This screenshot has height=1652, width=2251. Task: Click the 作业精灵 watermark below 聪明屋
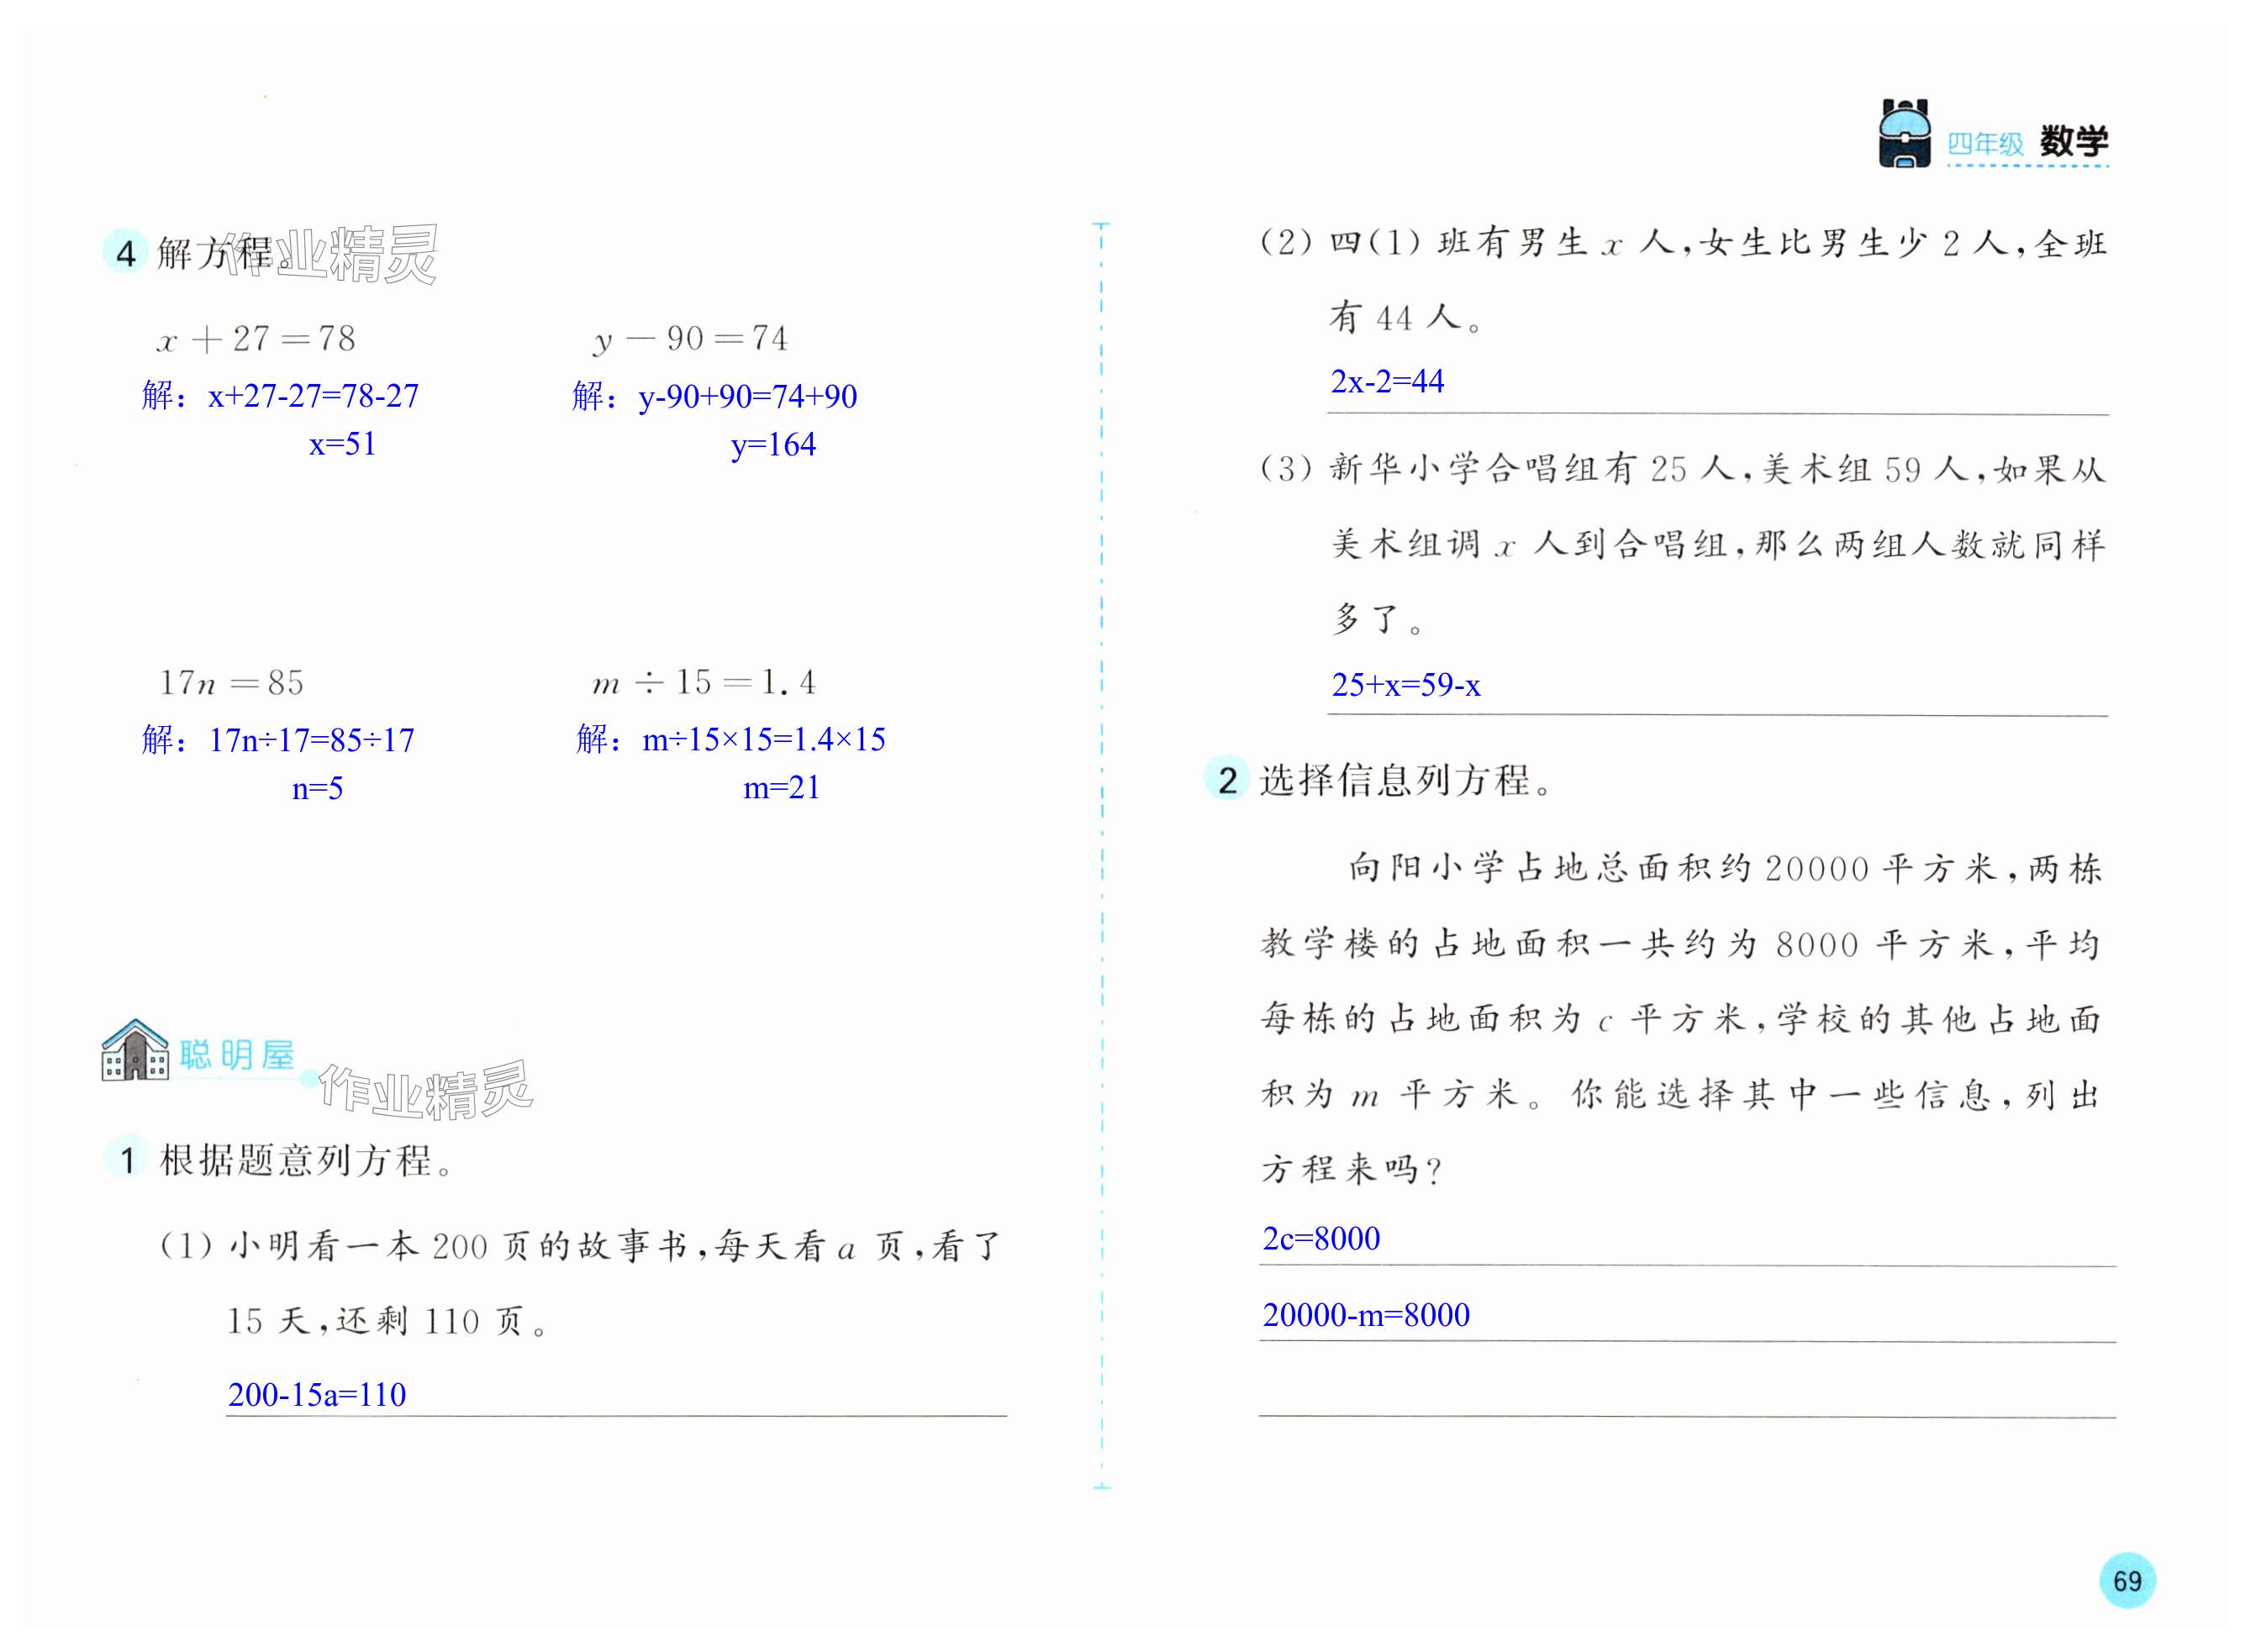click(x=426, y=1089)
